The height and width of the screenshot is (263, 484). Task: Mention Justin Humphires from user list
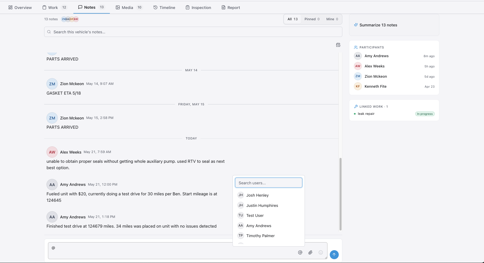tap(269, 205)
